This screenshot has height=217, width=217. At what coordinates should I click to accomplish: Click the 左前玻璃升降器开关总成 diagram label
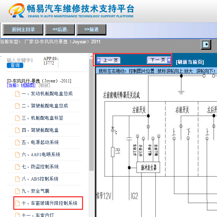121,95
